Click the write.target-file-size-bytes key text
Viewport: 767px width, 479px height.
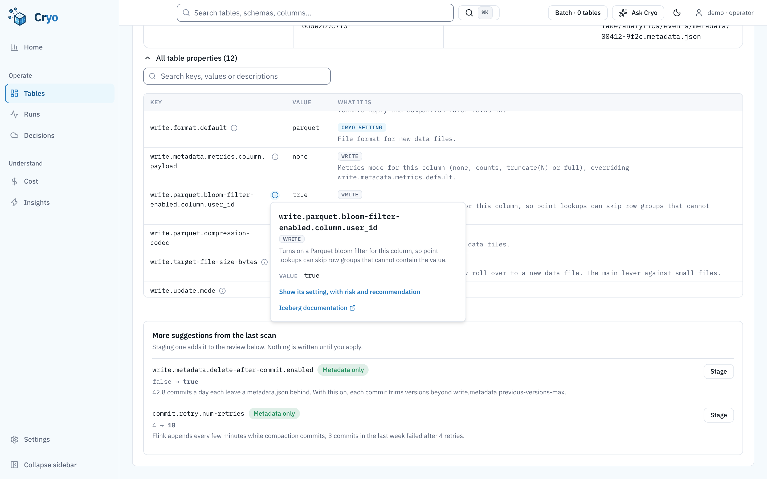(203, 262)
